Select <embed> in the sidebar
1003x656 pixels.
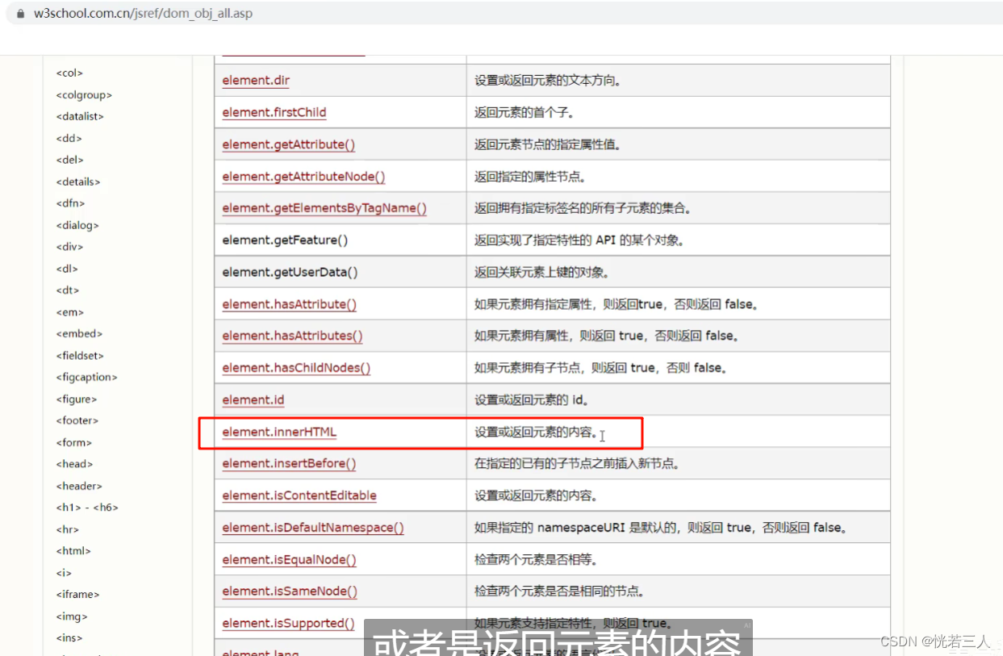[79, 333]
